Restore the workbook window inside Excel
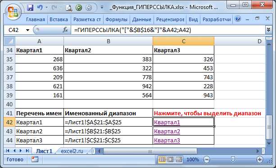The image size is (276, 168). point(258,18)
